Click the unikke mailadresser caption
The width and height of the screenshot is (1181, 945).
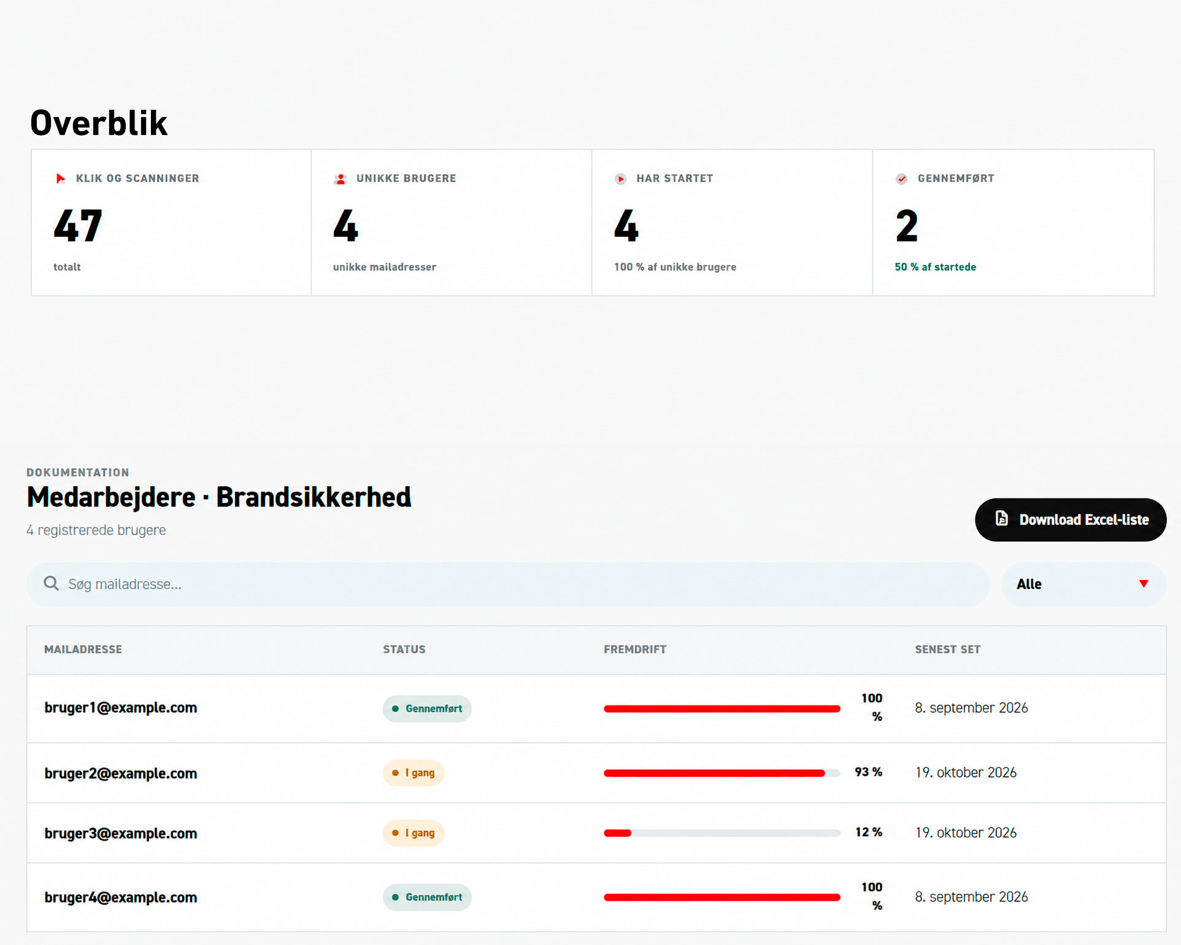(385, 267)
